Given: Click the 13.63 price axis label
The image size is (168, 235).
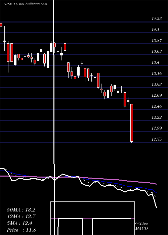Looking at the screenshot, I should click(157, 52).
